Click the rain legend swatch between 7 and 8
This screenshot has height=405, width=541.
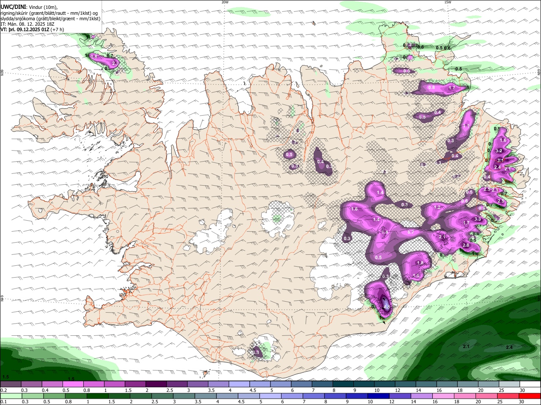[314, 396]
